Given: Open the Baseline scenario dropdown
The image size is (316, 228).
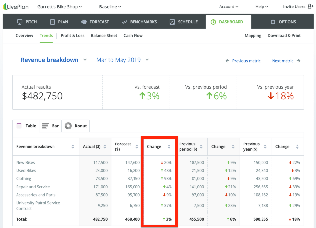Looking at the screenshot, I should [110, 7].
